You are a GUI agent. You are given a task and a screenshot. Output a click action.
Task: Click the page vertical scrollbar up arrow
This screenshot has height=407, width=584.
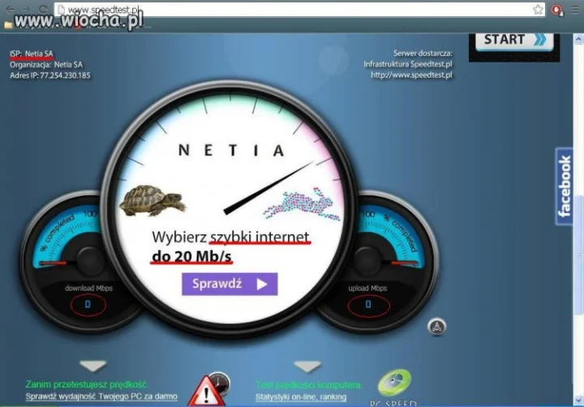[x=578, y=39]
